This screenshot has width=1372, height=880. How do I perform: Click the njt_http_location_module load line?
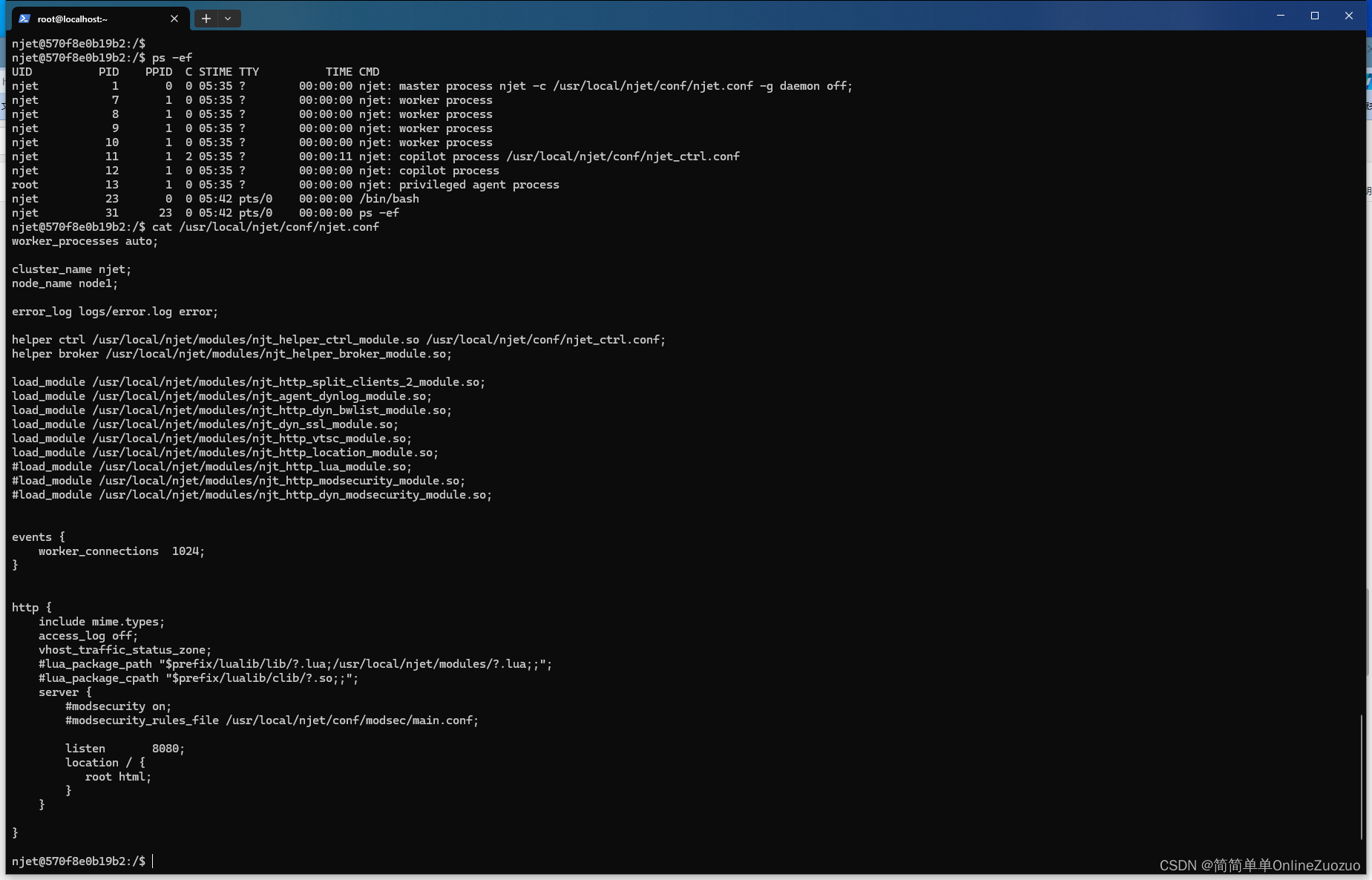[x=225, y=453]
